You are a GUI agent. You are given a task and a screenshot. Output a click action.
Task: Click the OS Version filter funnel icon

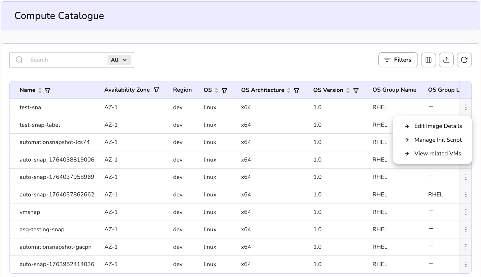point(356,91)
